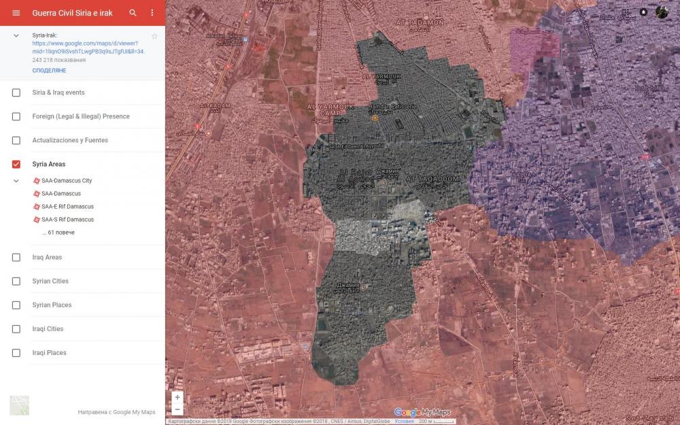The image size is (680, 425).
Task: Select SAA-E Rif Damascus item
Action: [x=67, y=207]
